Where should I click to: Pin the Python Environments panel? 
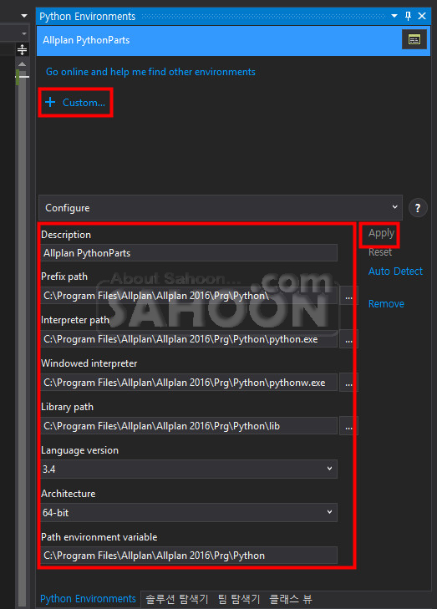tap(408, 16)
